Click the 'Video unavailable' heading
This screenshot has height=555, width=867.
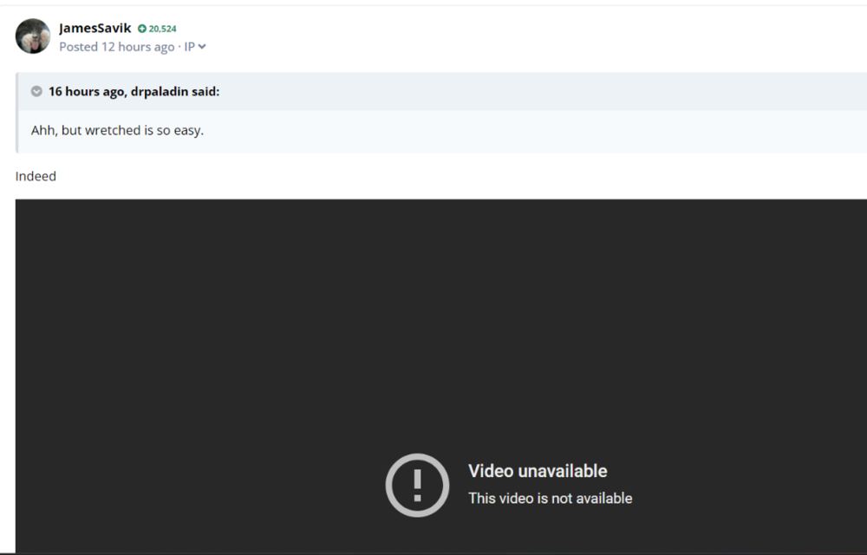(538, 471)
